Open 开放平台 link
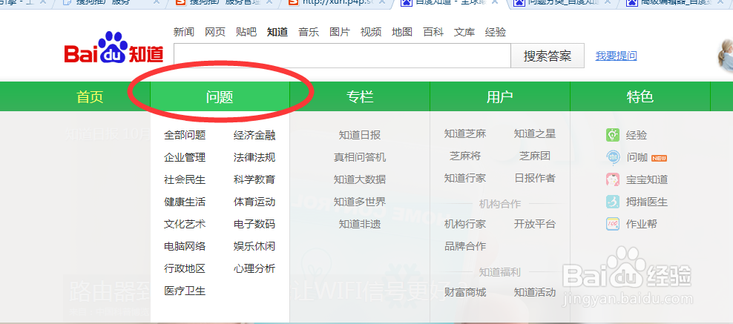Viewport: 733px width, 324px height. click(x=535, y=224)
